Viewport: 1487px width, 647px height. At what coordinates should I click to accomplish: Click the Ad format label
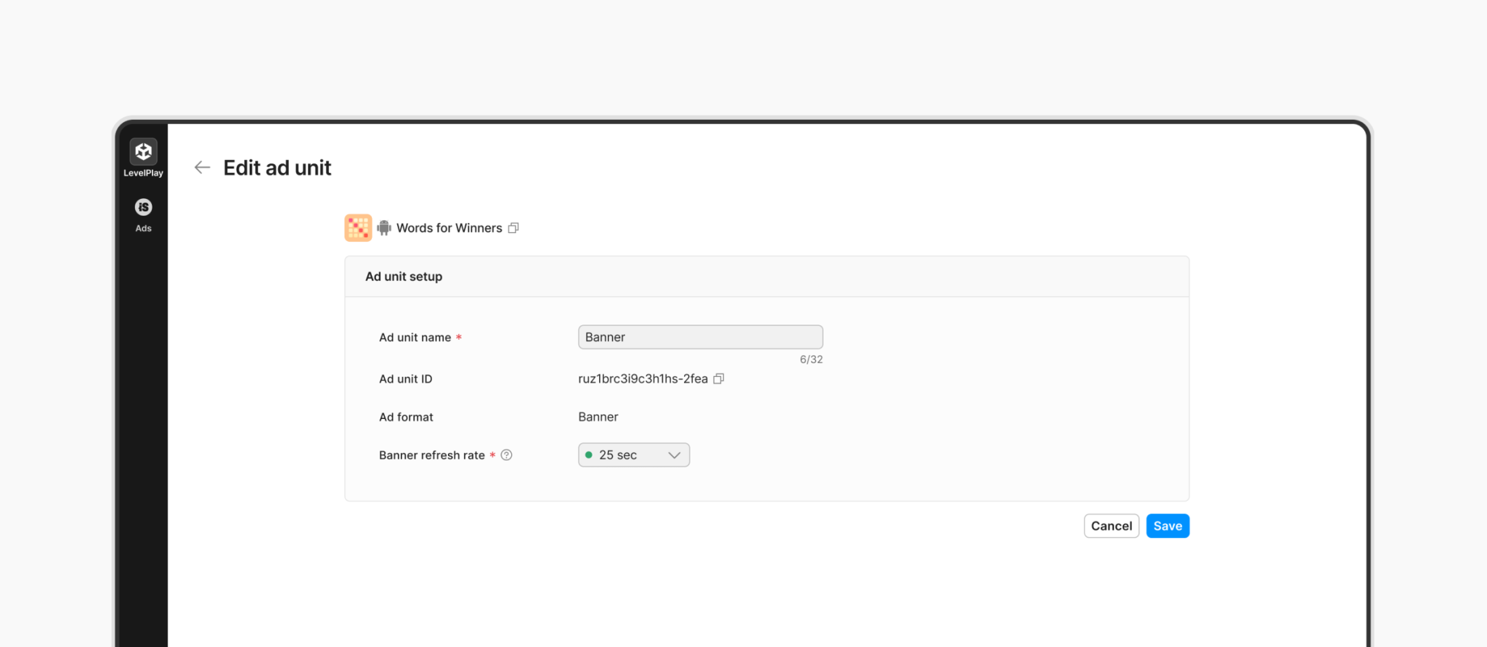pyautogui.click(x=406, y=417)
